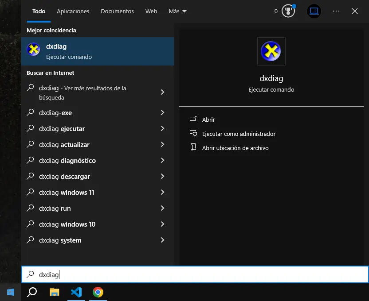Switch to the Aplicaciones tab

click(73, 11)
